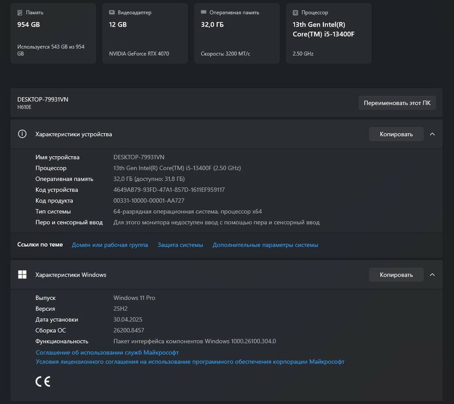The width and height of the screenshot is (454, 404).
Task: Open the NVIDIA GeForce RTX 4070 card
Action: click(x=145, y=34)
